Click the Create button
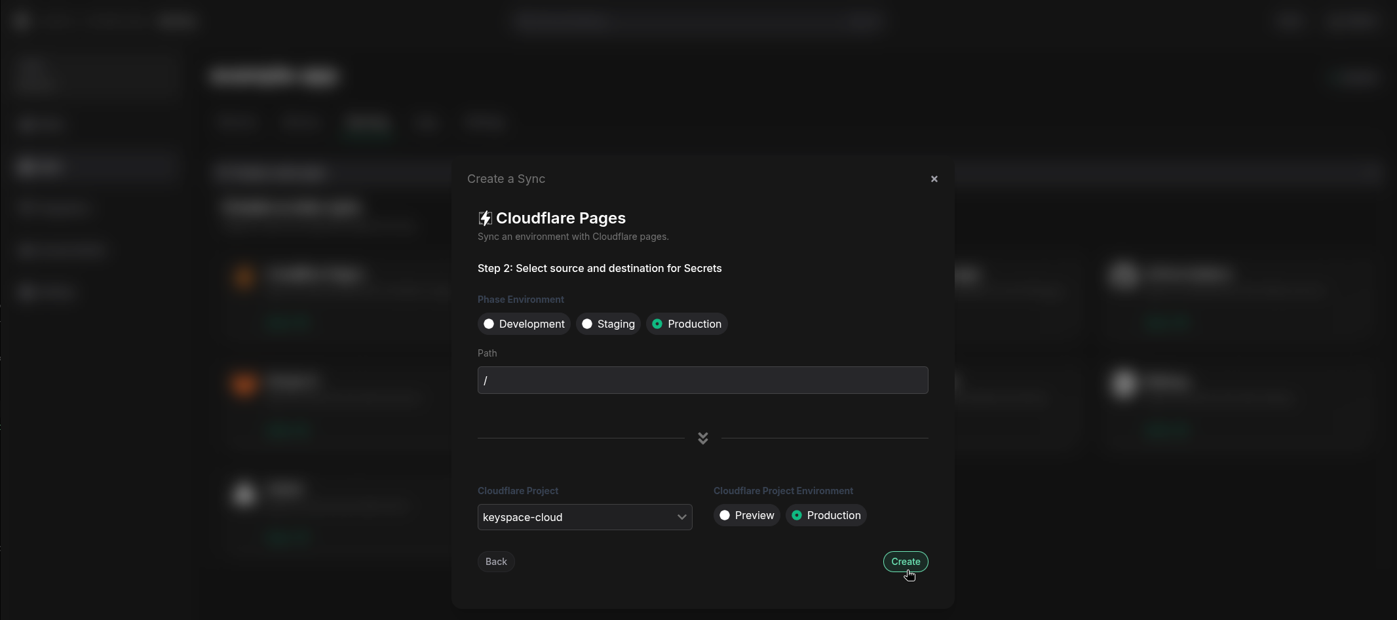 (x=906, y=562)
